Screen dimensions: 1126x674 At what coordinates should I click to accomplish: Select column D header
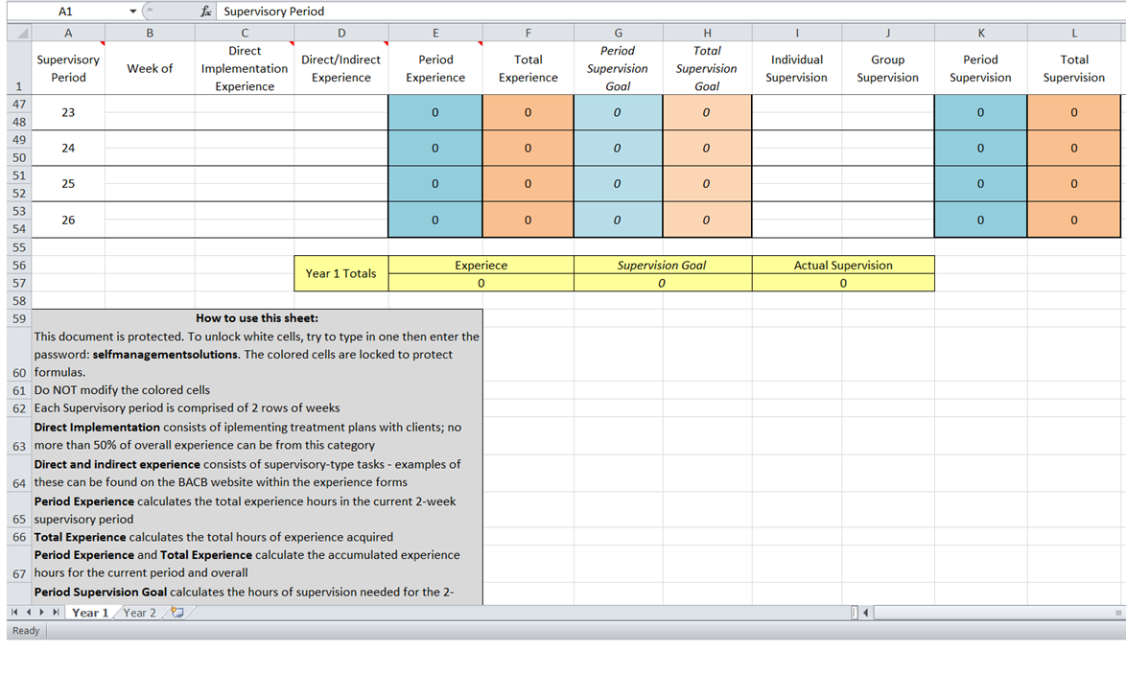pos(341,33)
